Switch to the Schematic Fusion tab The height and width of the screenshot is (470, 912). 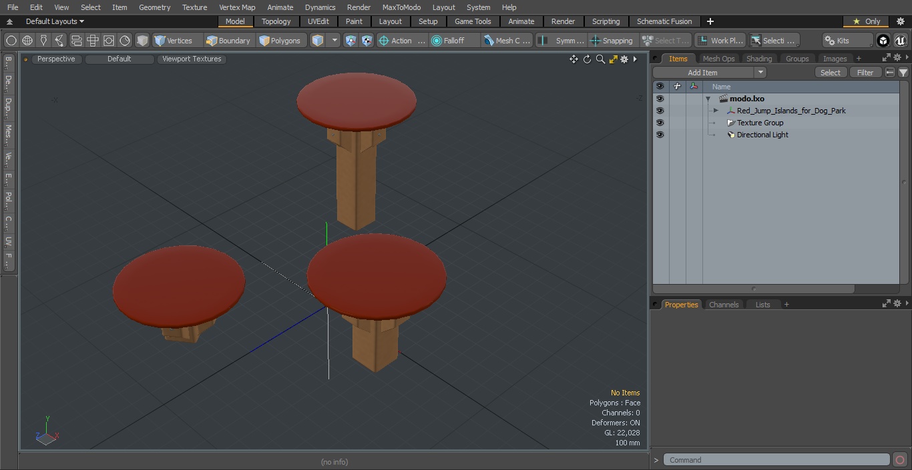coord(664,21)
